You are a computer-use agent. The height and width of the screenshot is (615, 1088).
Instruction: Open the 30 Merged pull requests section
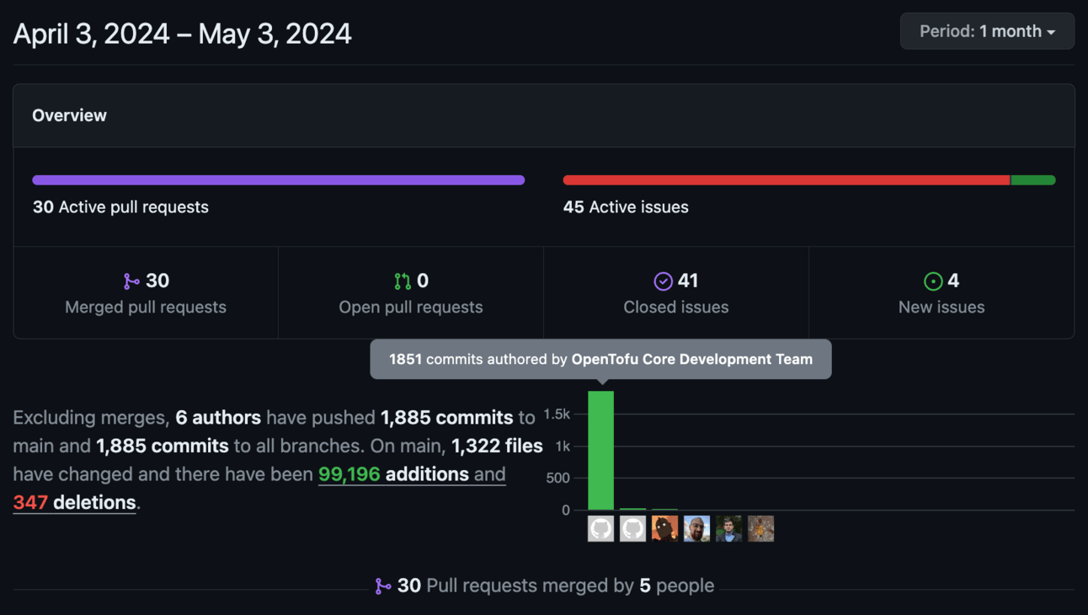click(x=146, y=293)
